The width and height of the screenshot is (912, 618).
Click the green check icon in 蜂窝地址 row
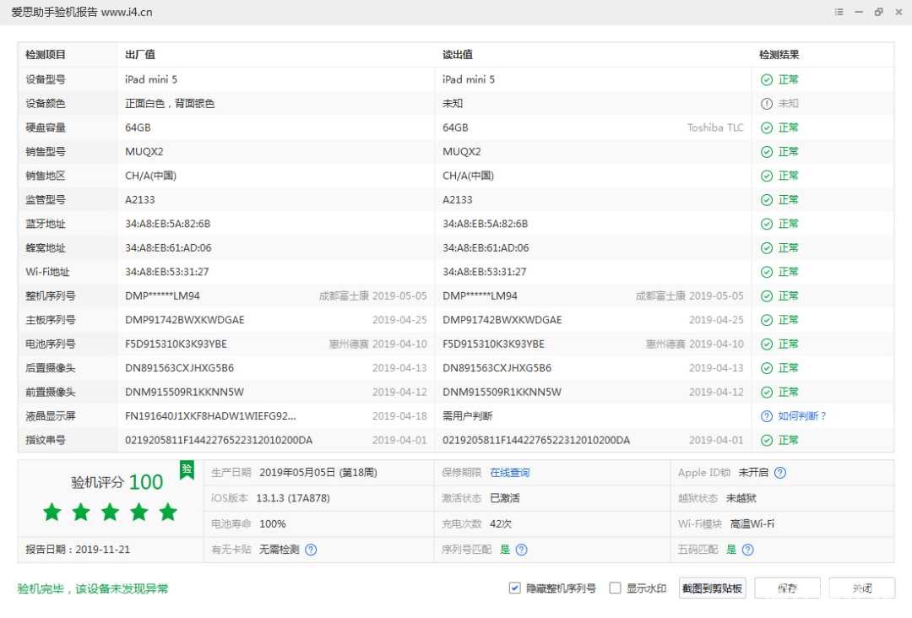767,248
